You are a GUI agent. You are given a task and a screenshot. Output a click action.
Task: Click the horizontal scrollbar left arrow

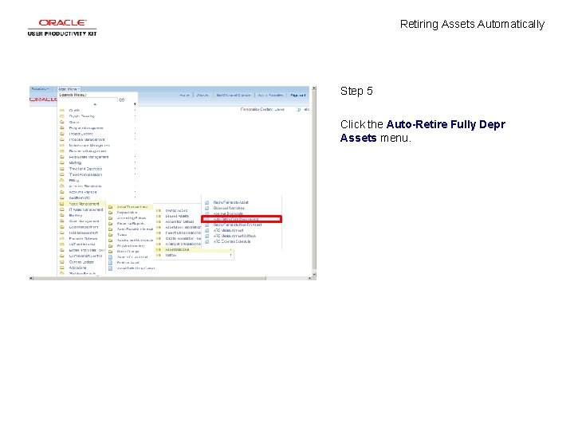pos(31,278)
